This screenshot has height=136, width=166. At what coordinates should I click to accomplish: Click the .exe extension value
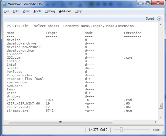point(128,110)
